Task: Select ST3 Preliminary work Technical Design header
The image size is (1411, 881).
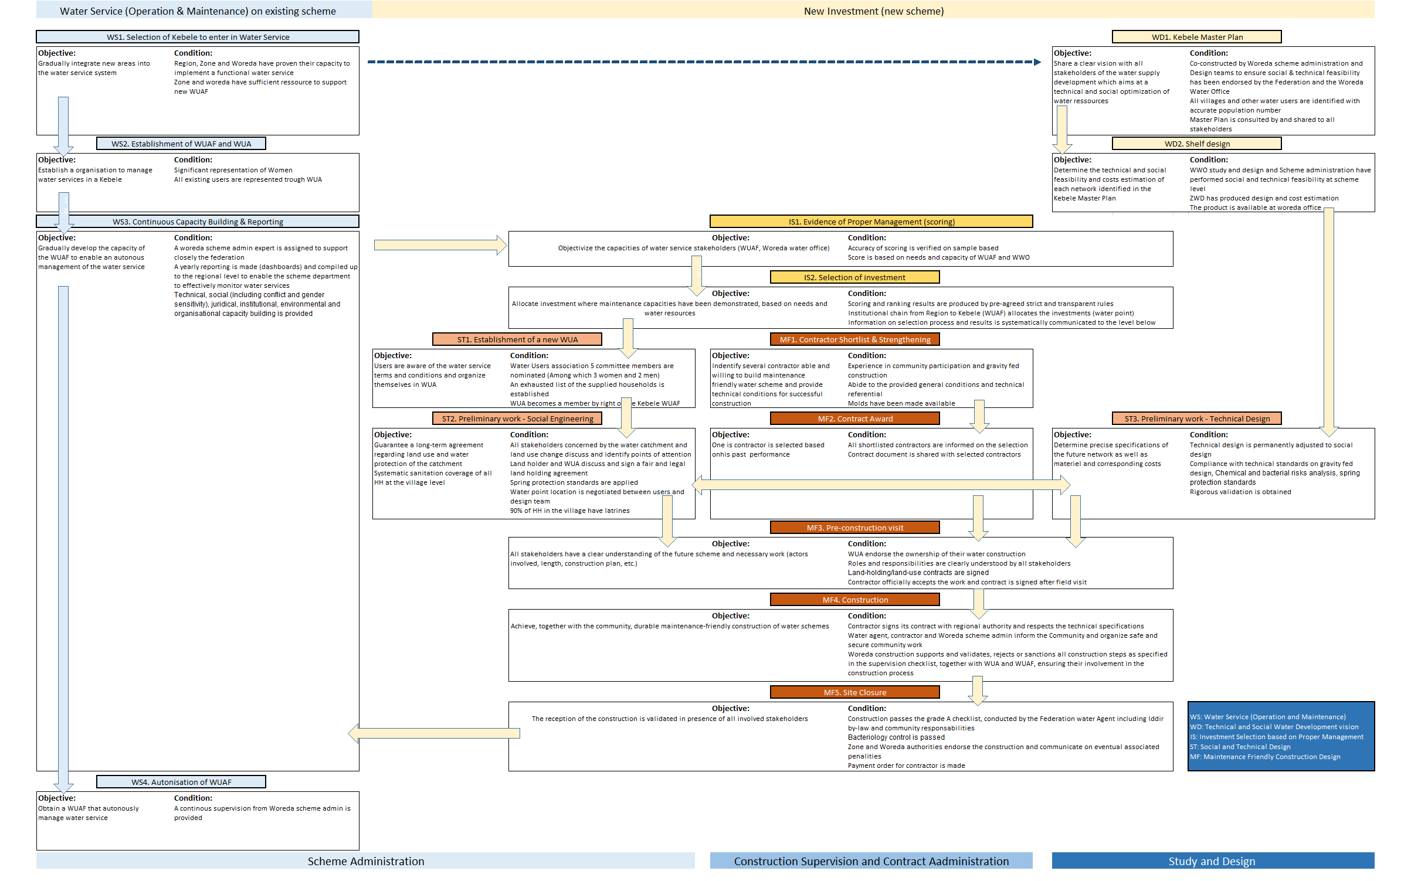Action: tap(1196, 419)
